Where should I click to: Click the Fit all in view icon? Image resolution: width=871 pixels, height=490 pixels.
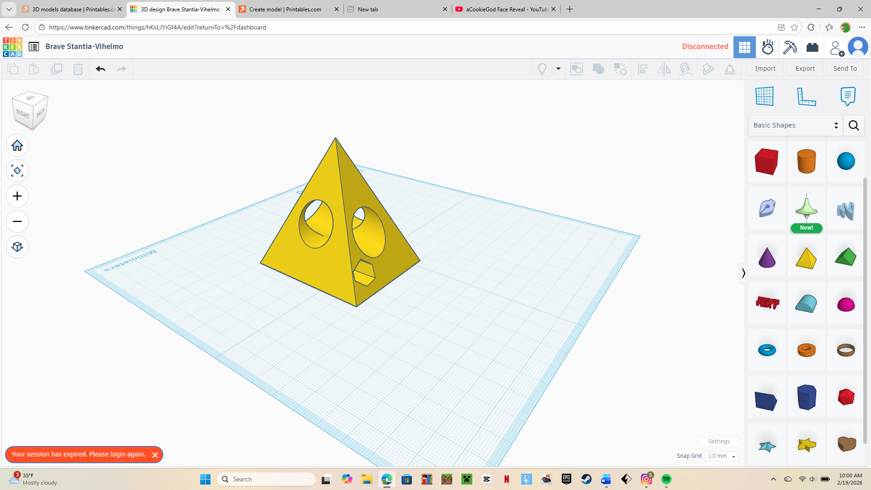point(17,171)
